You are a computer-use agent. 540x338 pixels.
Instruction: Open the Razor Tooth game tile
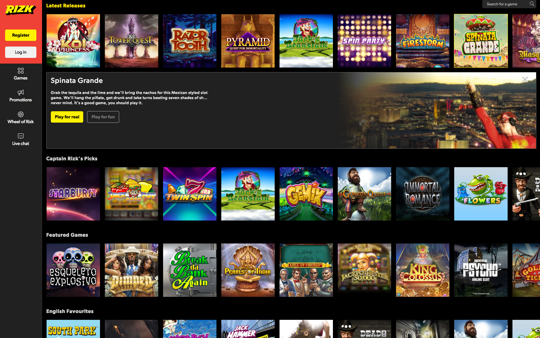(x=190, y=41)
